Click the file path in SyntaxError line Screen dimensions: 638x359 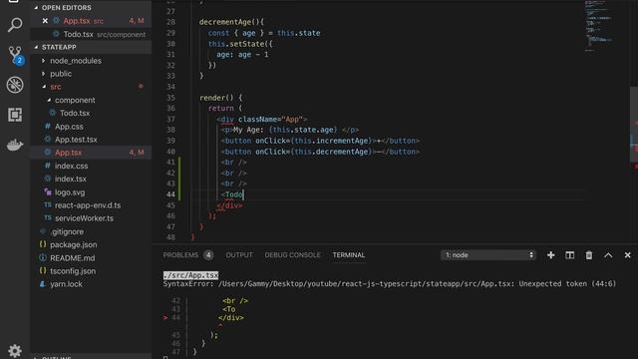[366, 283]
